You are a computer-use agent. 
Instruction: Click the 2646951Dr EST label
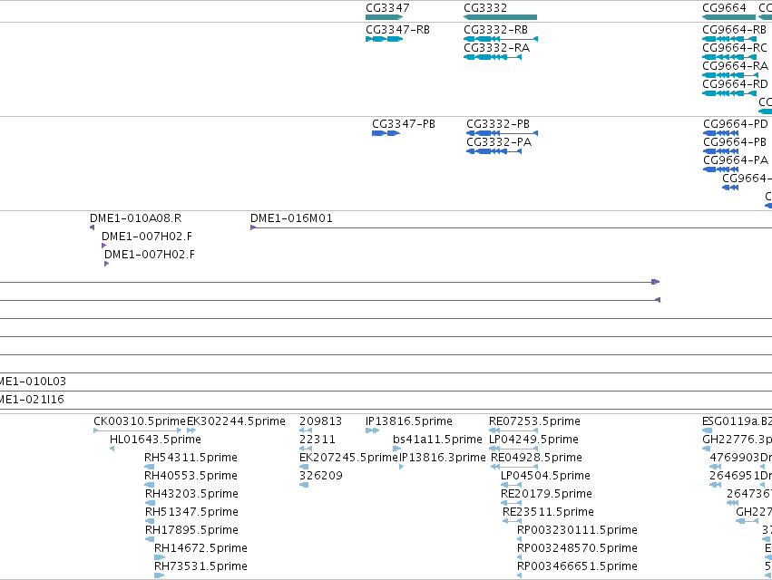point(741,476)
